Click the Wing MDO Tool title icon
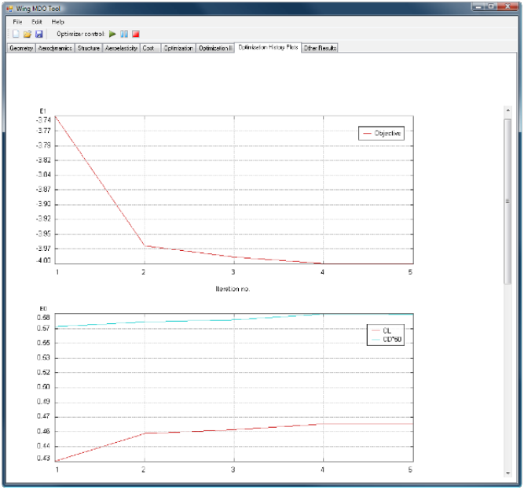The width and height of the screenshot is (524, 490). click(9, 9)
